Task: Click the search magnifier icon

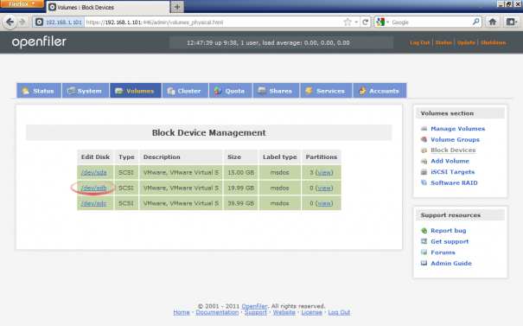Action: tap(475, 22)
